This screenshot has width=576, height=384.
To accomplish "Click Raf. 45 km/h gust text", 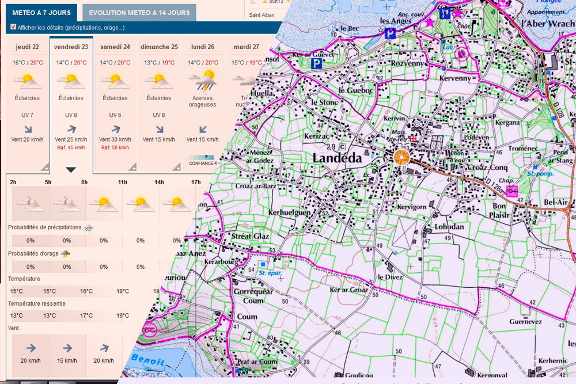I will tap(71, 147).
